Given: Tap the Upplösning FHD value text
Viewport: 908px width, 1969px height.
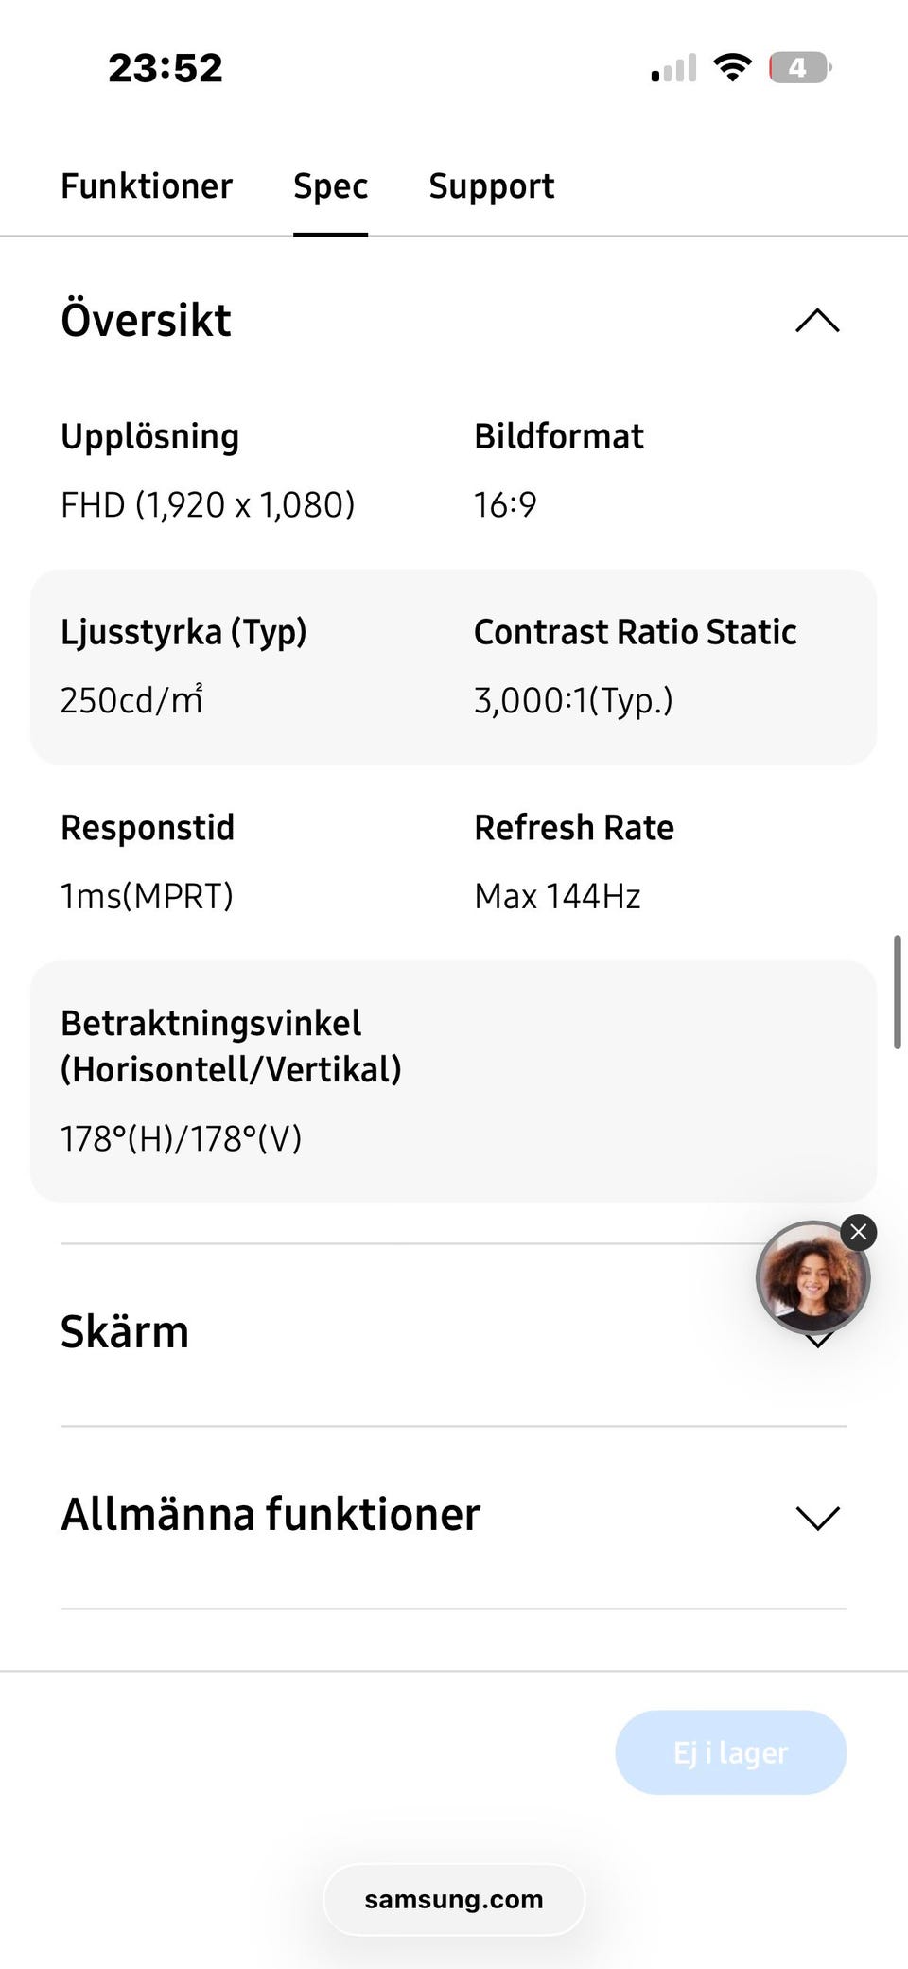Looking at the screenshot, I should click(208, 505).
